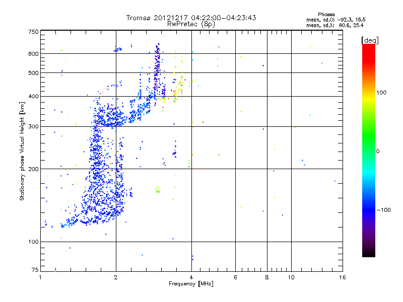Click the colorbar tick label '0'
The height and width of the screenshot is (302, 403).
(x=378, y=152)
